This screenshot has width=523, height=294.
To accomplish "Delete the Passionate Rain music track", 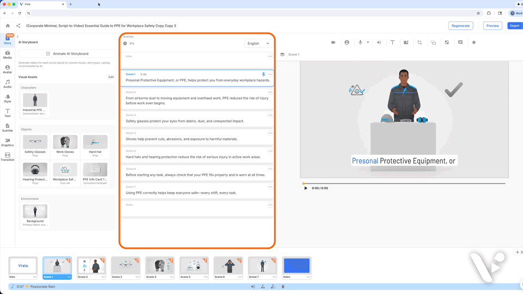I will [x=283, y=286].
